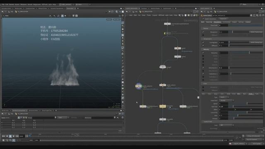Viewport: 265px width, 149px height.
Task: Click the parameter search magnifier icon
Action: click(x=257, y=15)
